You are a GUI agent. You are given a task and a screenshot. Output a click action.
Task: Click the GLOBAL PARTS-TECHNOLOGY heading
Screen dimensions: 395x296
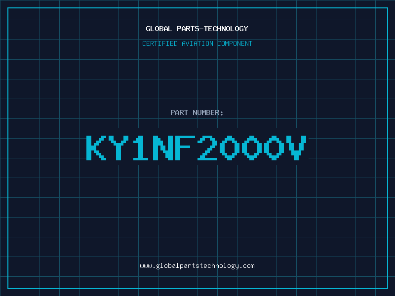pos(197,29)
